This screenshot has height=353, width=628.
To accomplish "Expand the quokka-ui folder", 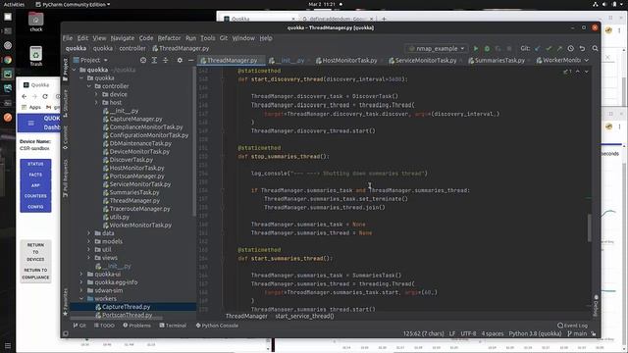I will [81, 275].
